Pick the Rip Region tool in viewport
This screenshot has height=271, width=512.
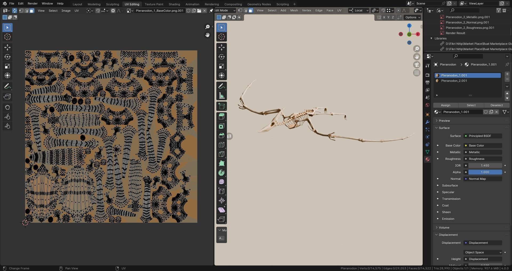click(x=222, y=219)
